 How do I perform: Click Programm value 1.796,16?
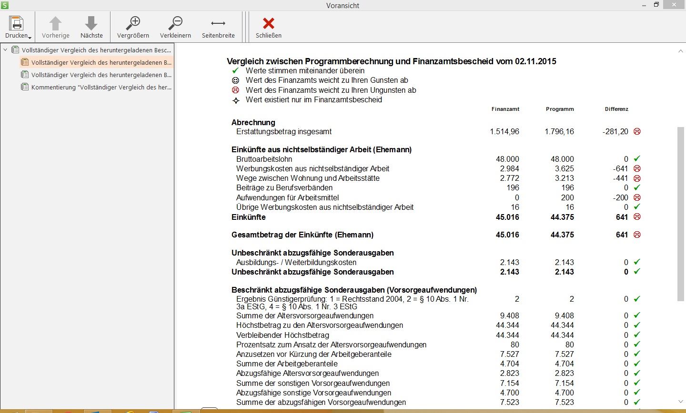[x=559, y=131]
